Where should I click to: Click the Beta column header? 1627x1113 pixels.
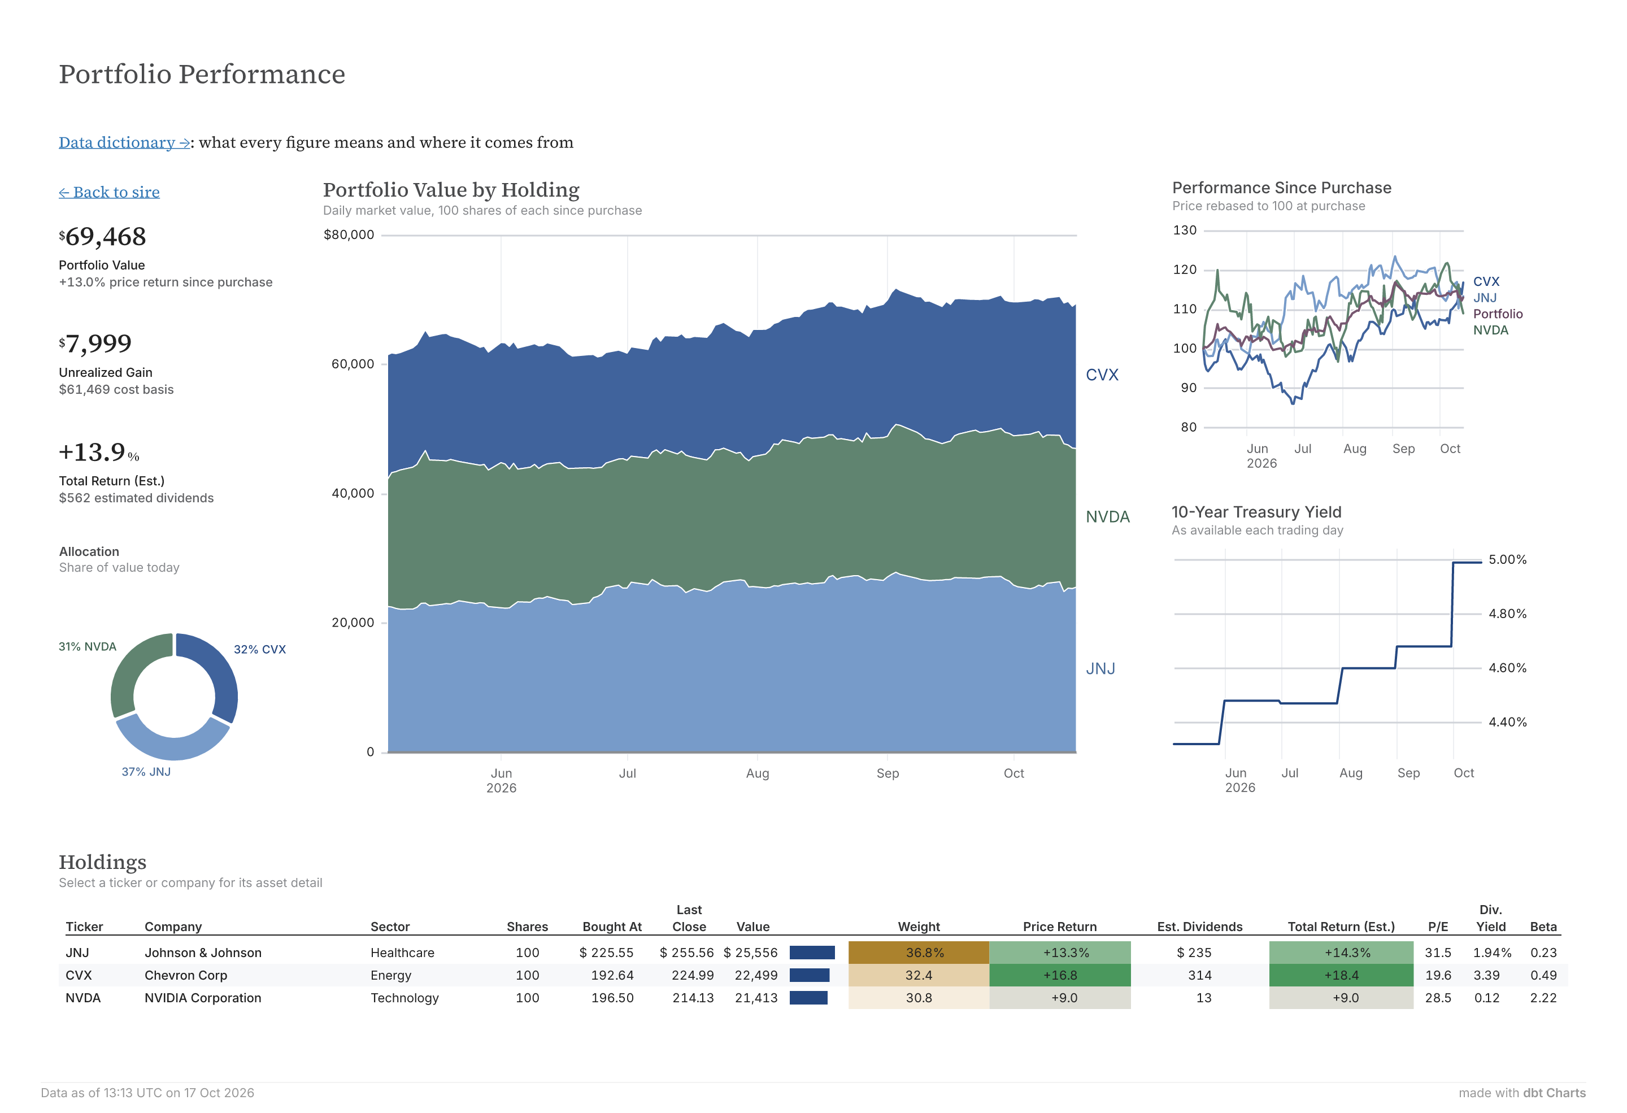[x=1543, y=927]
